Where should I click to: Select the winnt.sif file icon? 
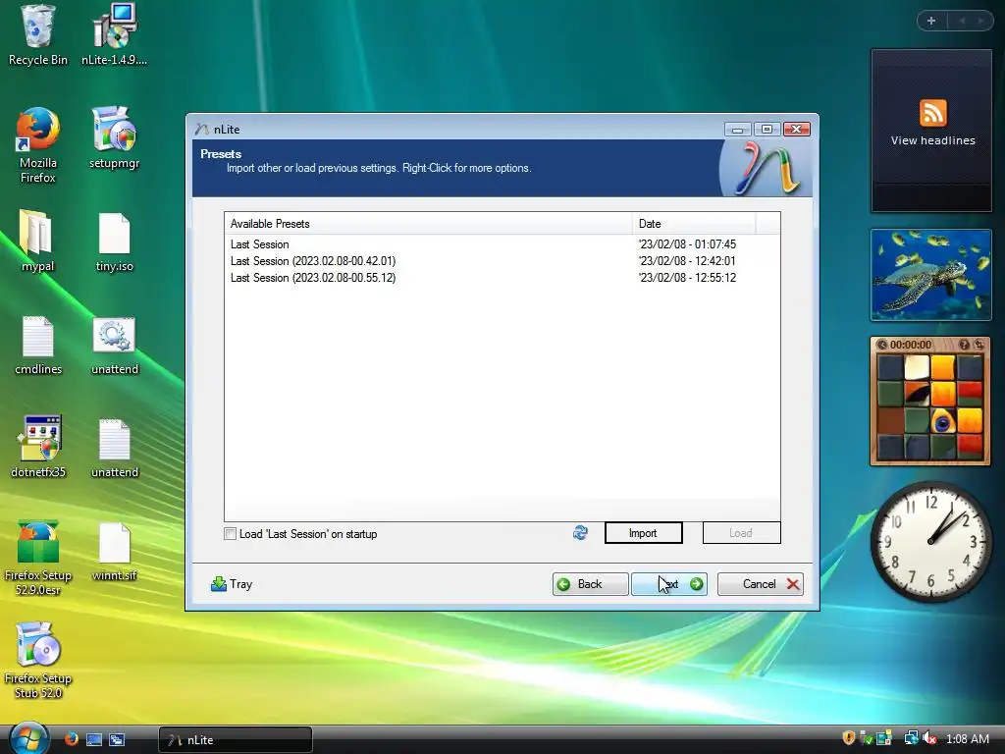tap(114, 552)
